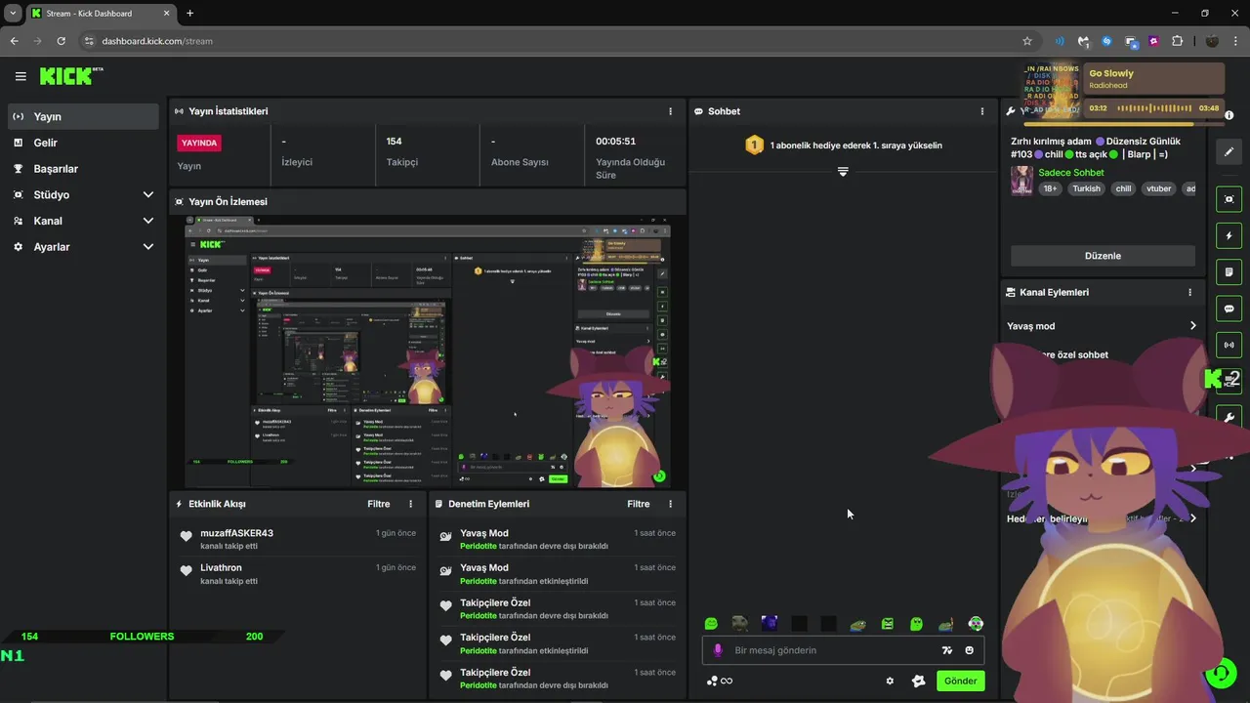The image size is (1250, 703).
Task: Reload the page
Action: pos(61,41)
